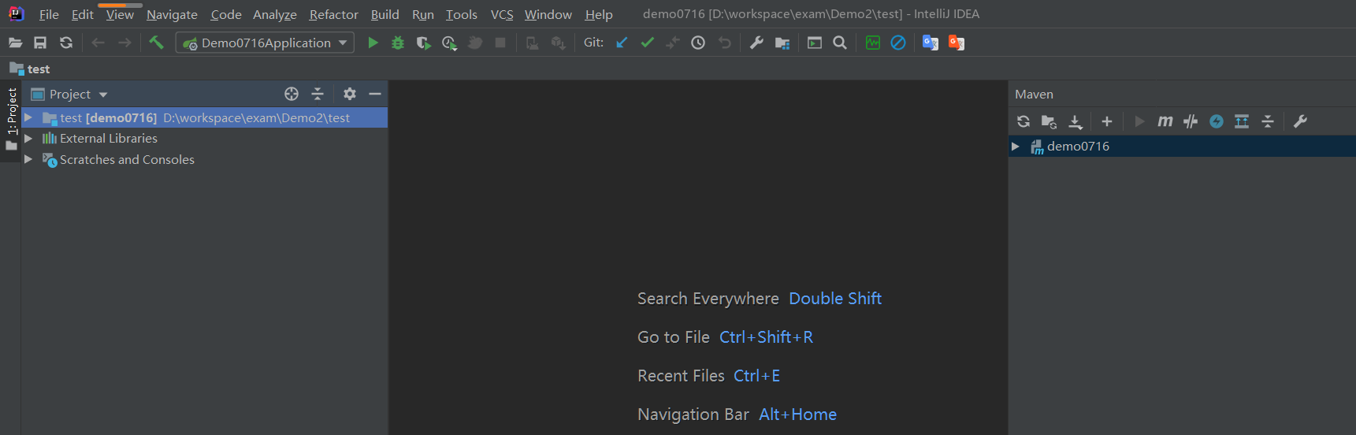Viewport: 1356px width, 435px height.
Task: Run Demo0716Application with the green play button
Action: (373, 43)
